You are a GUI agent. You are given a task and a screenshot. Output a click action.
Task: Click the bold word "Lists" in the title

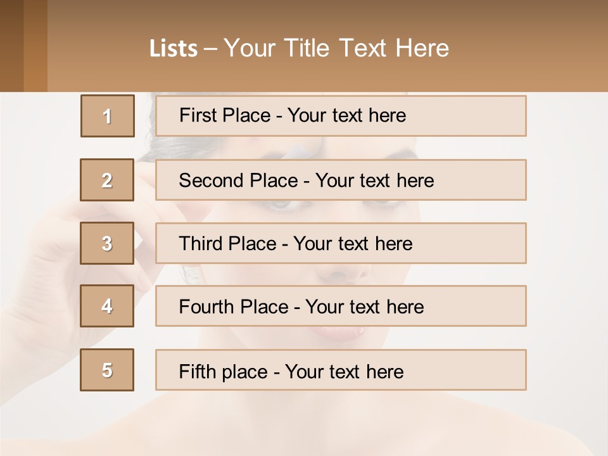tap(174, 49)
